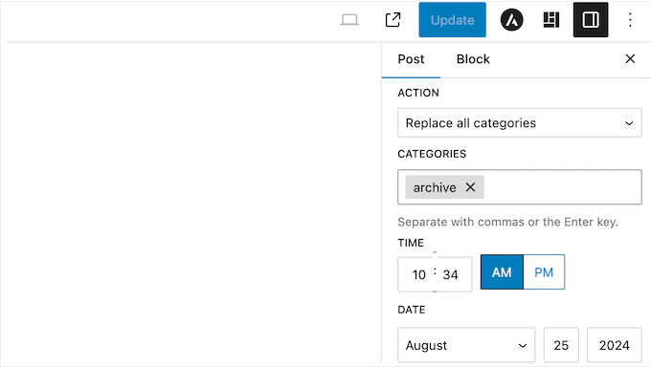
Task: Click the minutes field showing 34
Action: (x=451, y=274)
